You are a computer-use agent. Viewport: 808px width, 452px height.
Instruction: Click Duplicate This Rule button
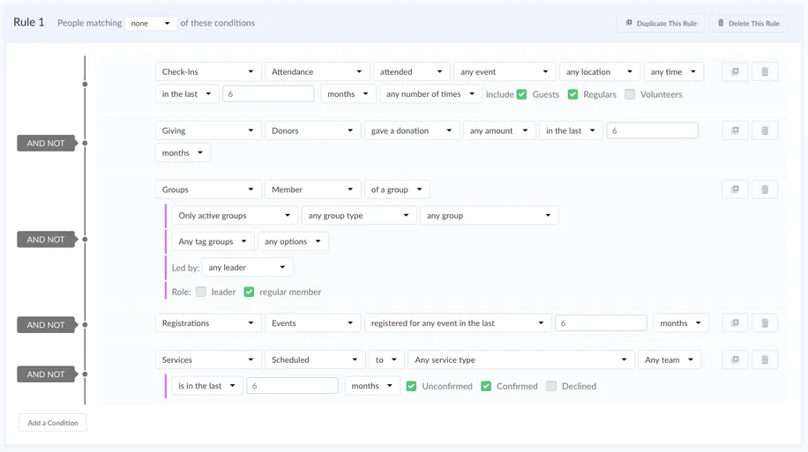tap(661, 24)
